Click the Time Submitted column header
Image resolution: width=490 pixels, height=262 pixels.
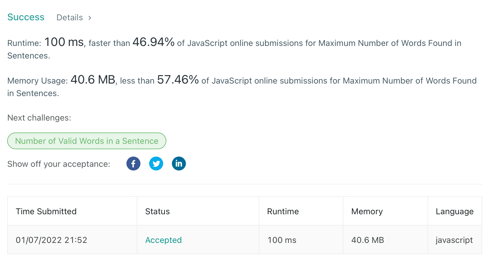point(46,211)
